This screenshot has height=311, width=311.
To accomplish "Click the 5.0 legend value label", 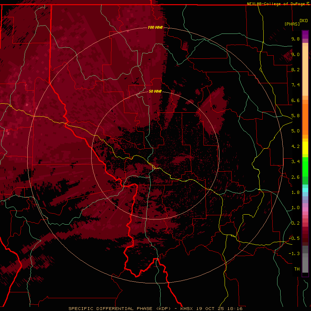I will click(295, 131).
